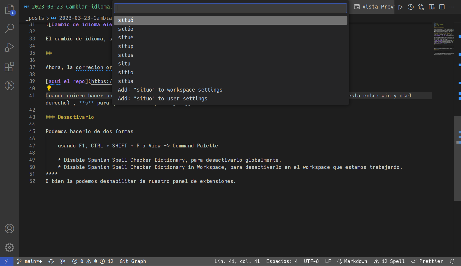Viewport: 461px width, 266px height.
Task: Open More Actions ellipsis menu
Action: tap(452, 7)
